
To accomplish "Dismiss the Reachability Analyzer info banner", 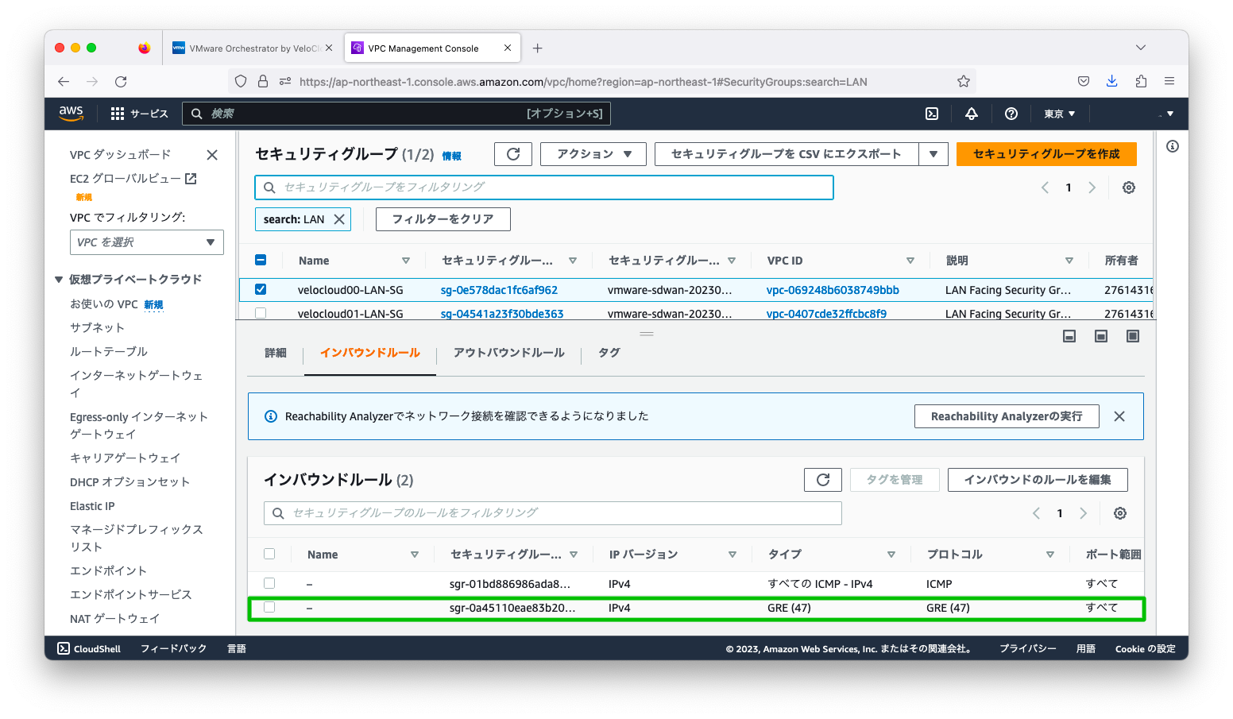I will click(x=1119, y=416).
